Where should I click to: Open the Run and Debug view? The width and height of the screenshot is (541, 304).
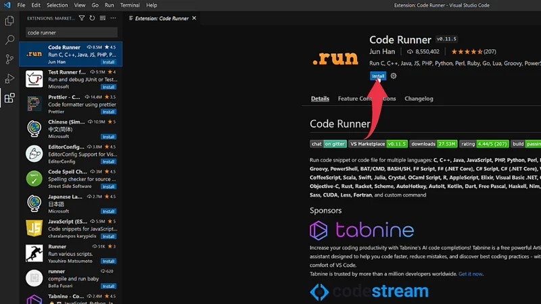click(x=9, y=79)
